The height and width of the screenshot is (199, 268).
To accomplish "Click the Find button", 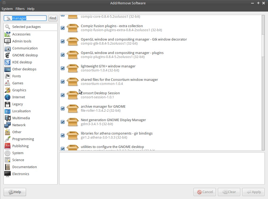I will [53, 18].
